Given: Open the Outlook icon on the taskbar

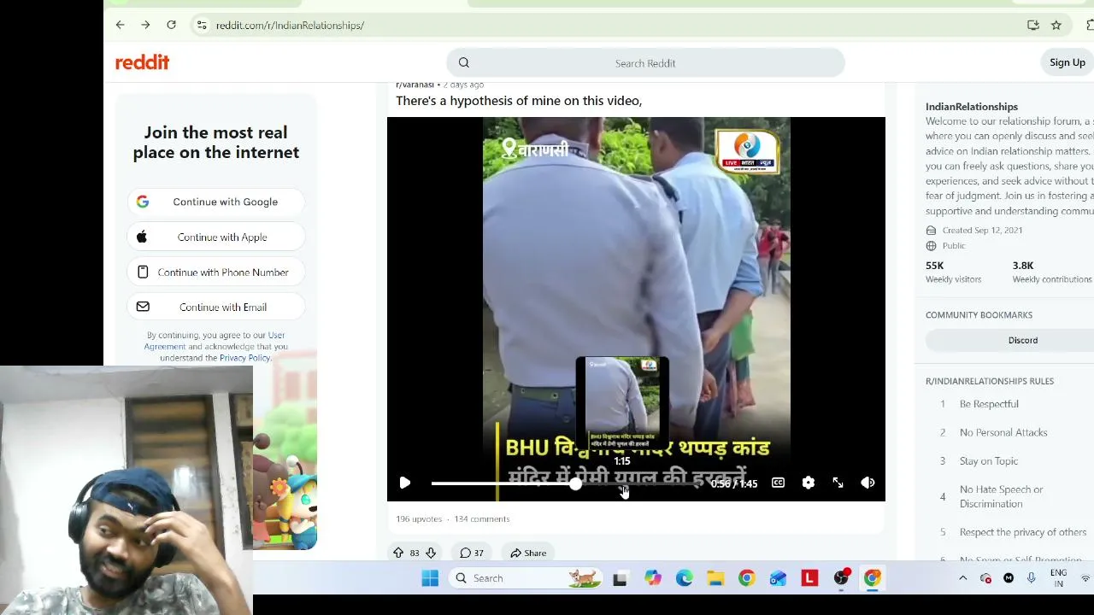Looking at the screenshot, I should (x=778, y=578).
